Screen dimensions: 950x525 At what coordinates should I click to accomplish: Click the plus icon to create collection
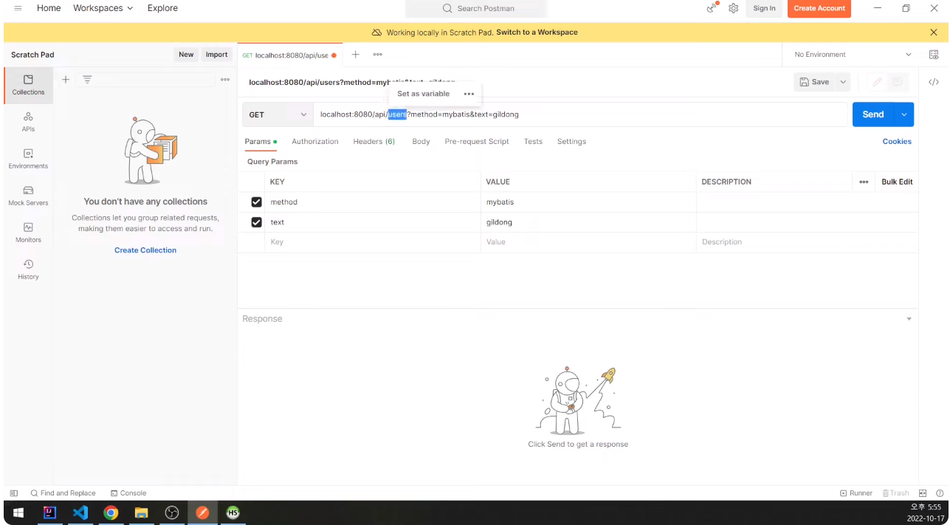tap(66, 80)
